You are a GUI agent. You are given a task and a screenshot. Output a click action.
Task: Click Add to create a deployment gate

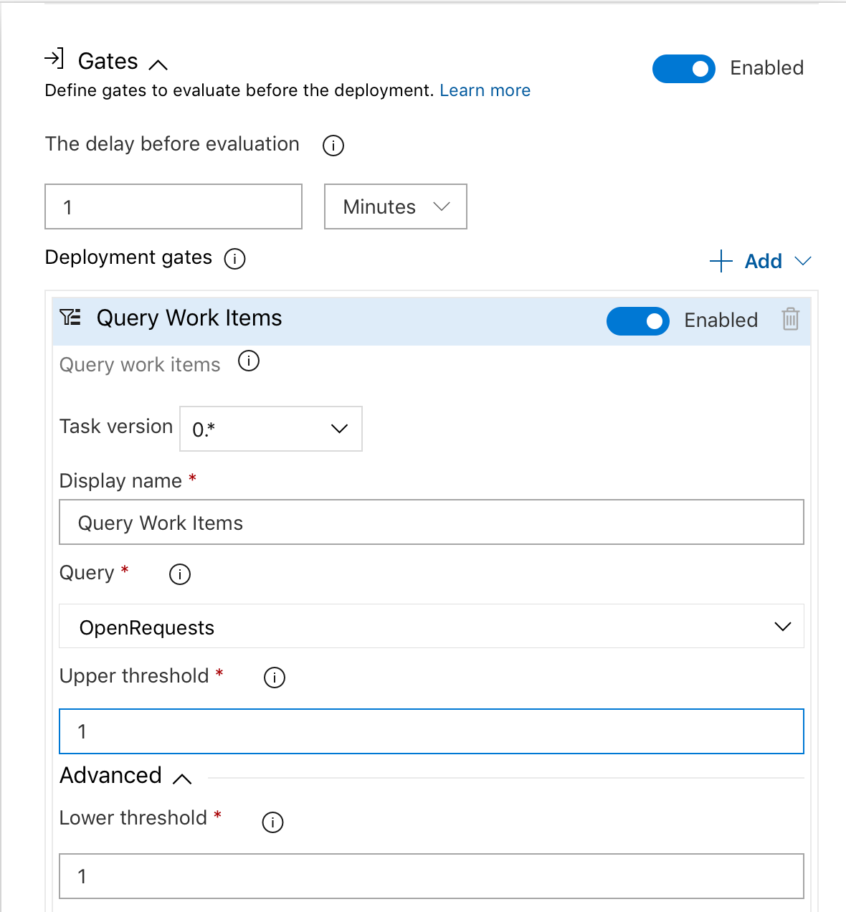pos(750,261)
